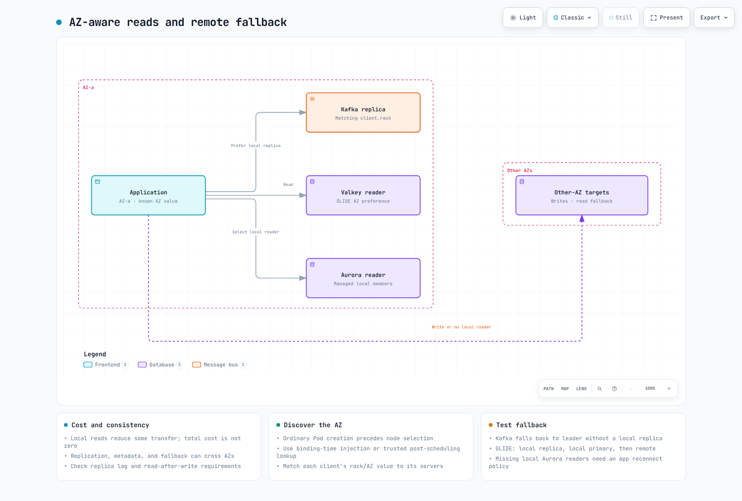Toggle the Frontend legend swatch
742x501 pixels.
coord(88,365)
